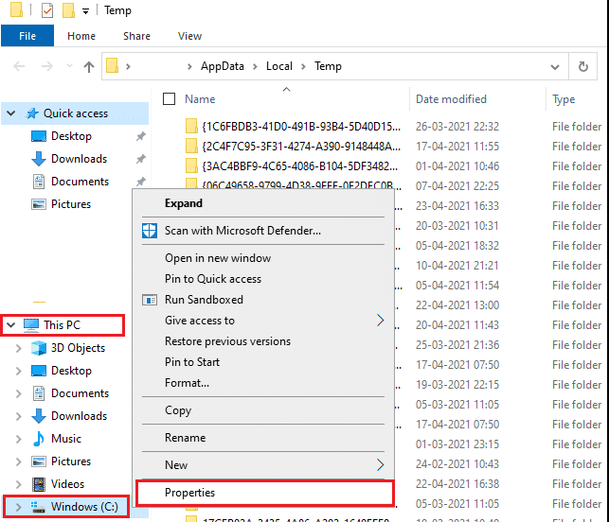This screenshot has height=522, width=609.
Task: Click the Windows (C:) drive icon
Action: [x=38, y=507]
